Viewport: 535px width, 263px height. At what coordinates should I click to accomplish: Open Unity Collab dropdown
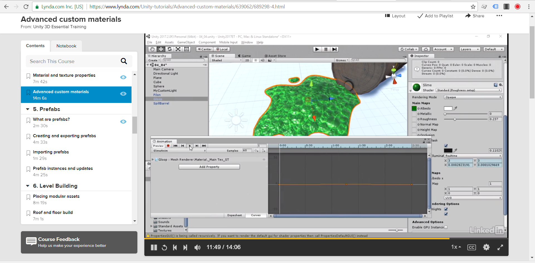408,49
